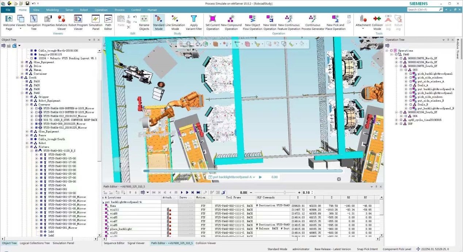Click the viewer simulation progress bar
The image size is (463, 252).
click(243, 170)
